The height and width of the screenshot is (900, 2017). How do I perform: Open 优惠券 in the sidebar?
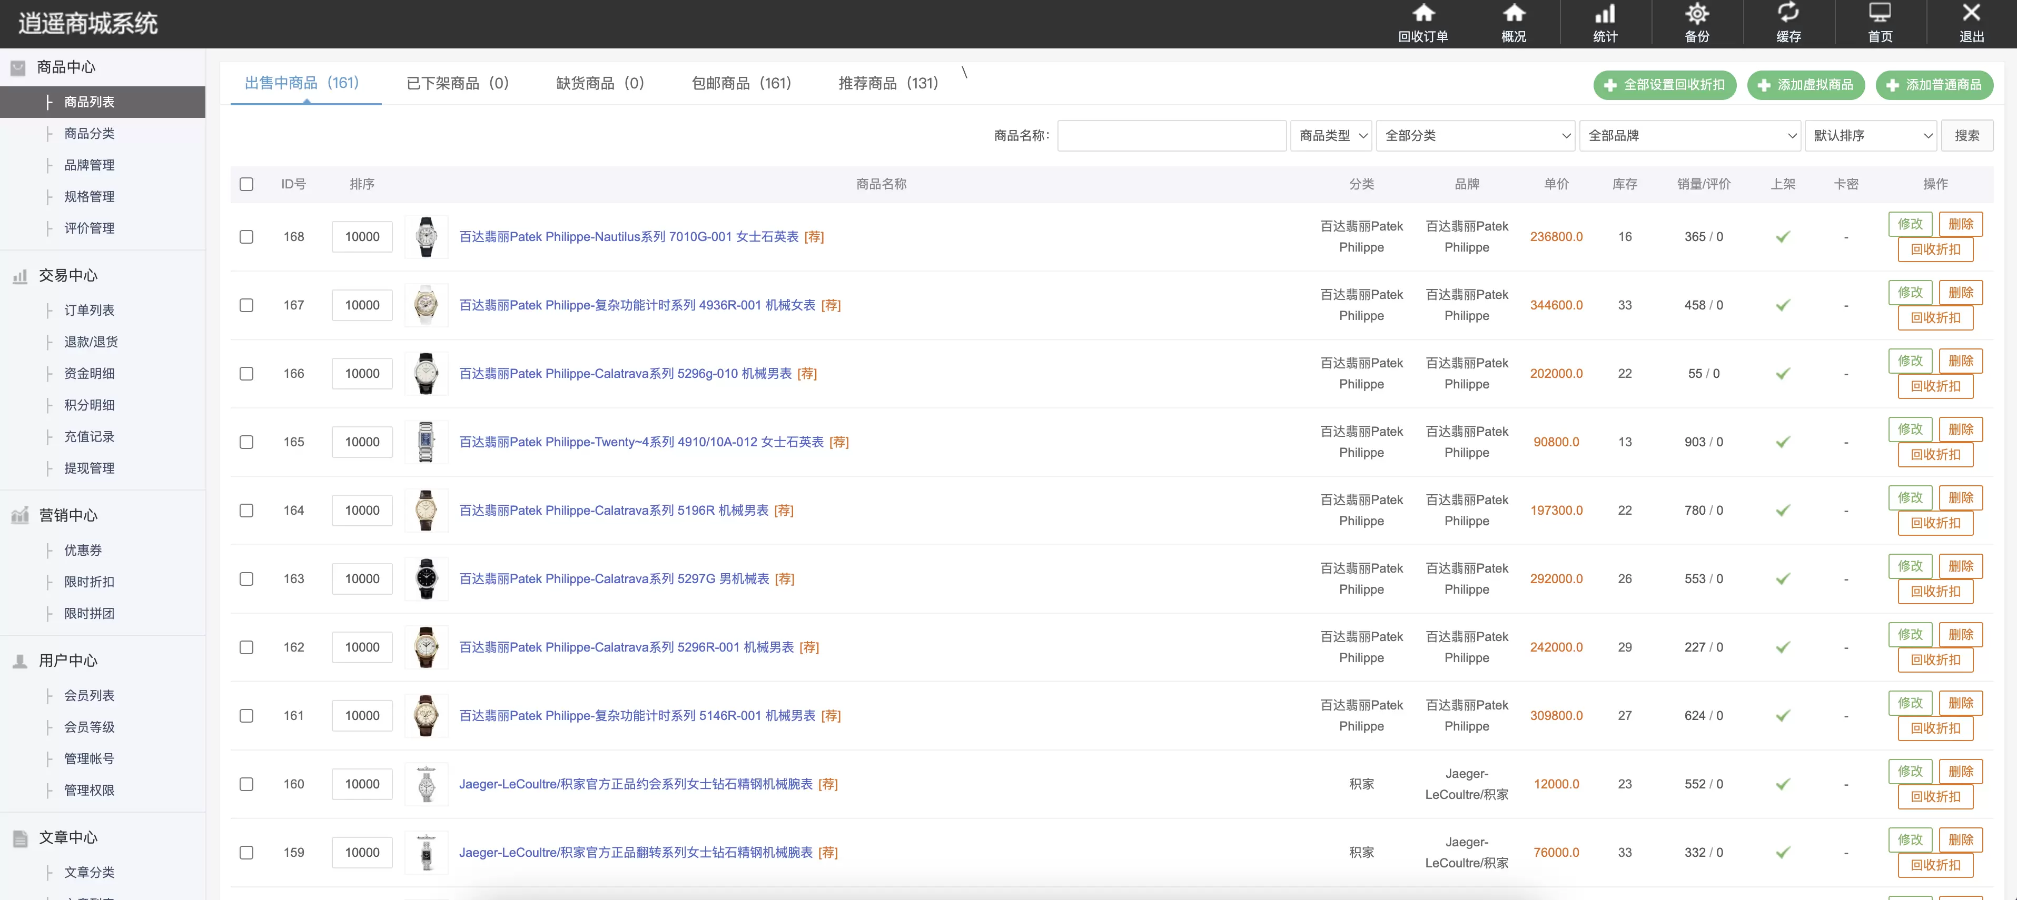pyautogui.click(x=83, y=550)
